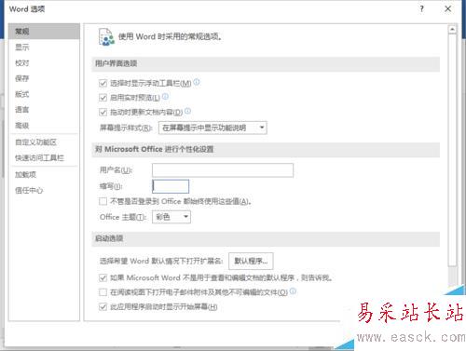The image size is (466, 351).
Task: Click into the 用户名 text field
Action: 223,170
